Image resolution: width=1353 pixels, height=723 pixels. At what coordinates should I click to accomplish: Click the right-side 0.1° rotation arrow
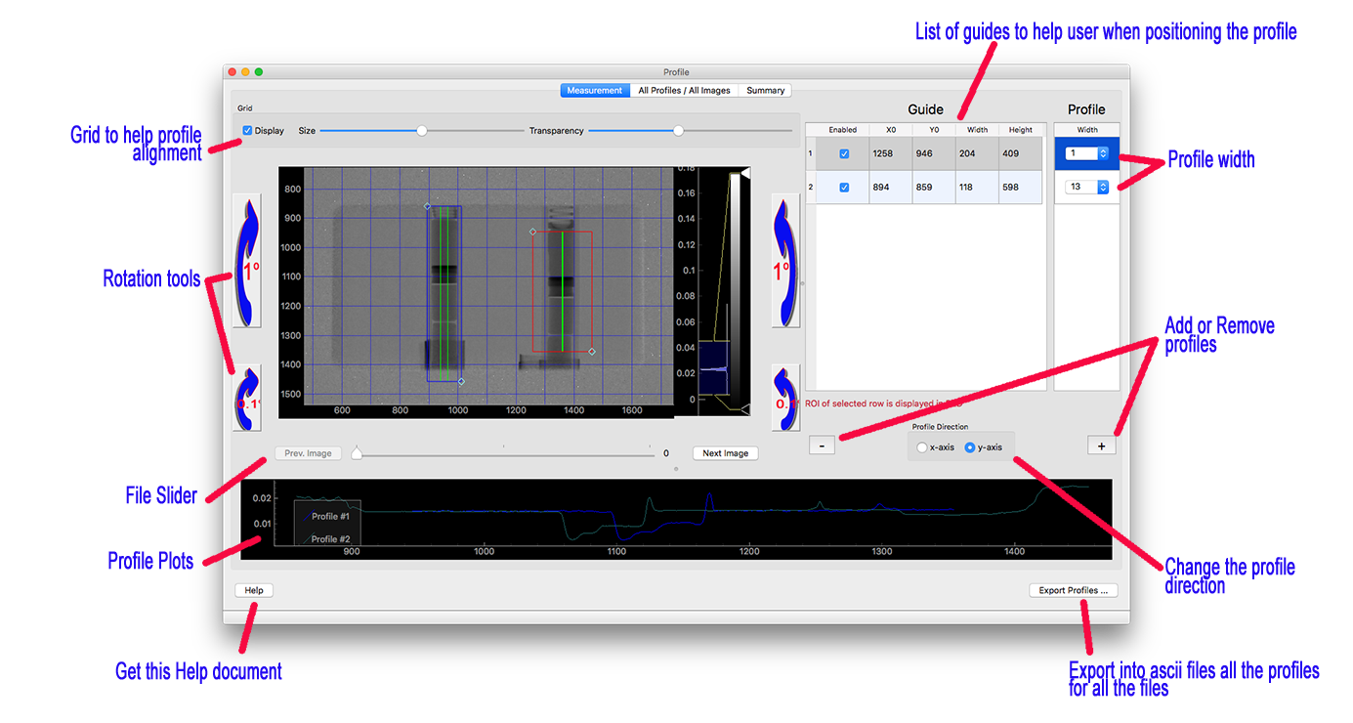784,398
